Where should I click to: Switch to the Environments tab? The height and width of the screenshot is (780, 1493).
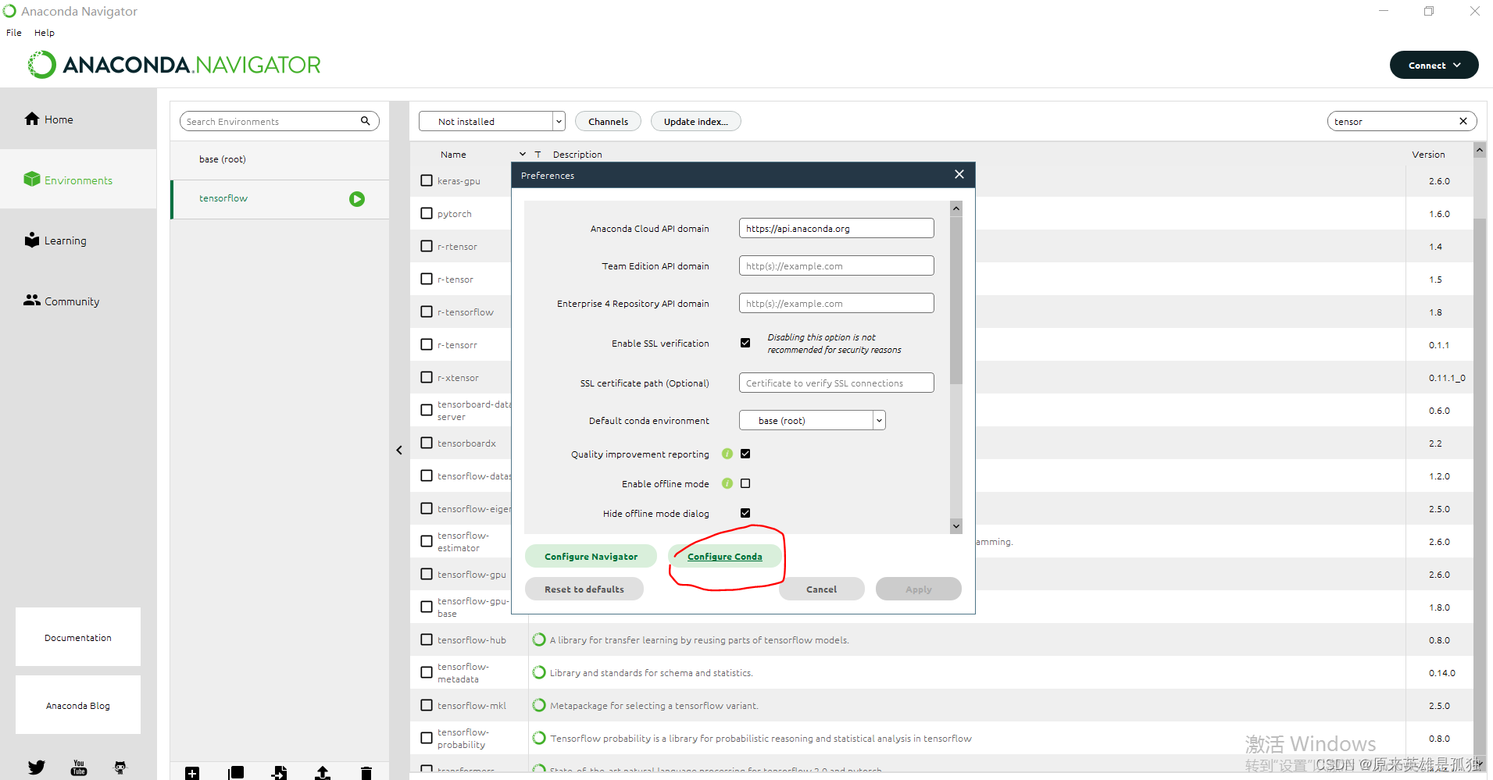coord(78,180)
